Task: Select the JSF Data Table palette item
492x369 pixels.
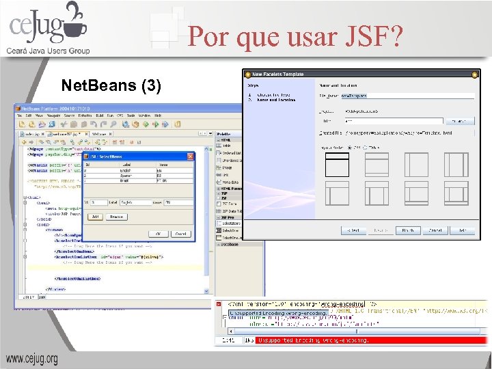Action: (x=229, y=211)
